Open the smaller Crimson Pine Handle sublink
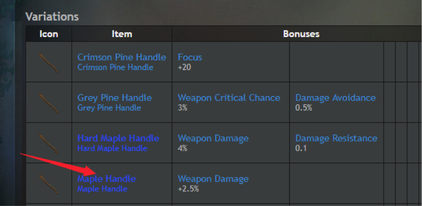 click(x=115, y=67)
